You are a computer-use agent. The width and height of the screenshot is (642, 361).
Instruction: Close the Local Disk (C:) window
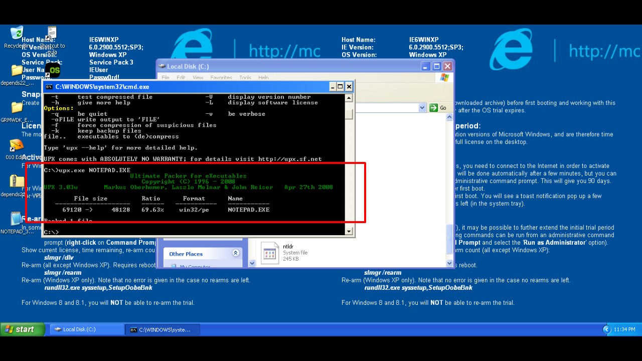447,66
